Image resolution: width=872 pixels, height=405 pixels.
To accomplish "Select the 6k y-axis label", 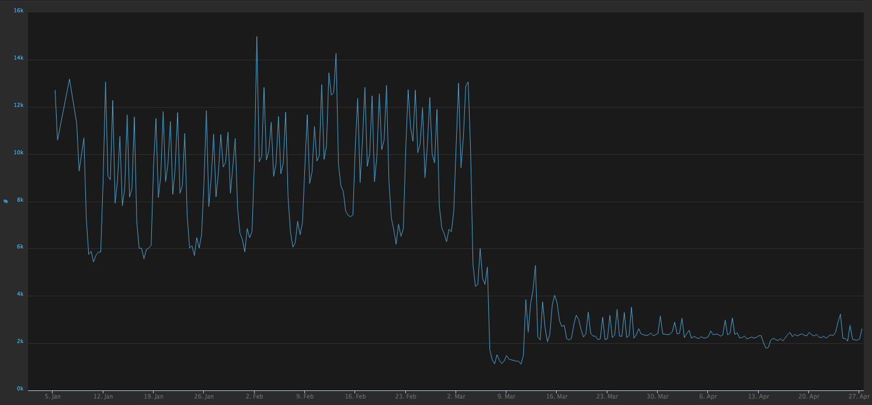I will [x=20, y=247].
